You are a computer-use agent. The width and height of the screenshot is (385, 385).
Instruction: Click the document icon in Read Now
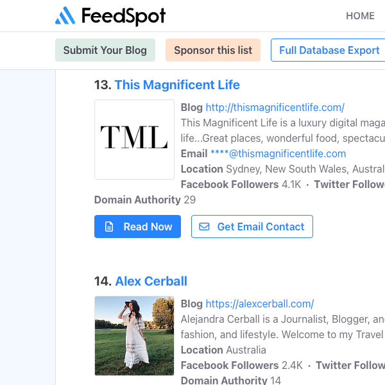109,227
